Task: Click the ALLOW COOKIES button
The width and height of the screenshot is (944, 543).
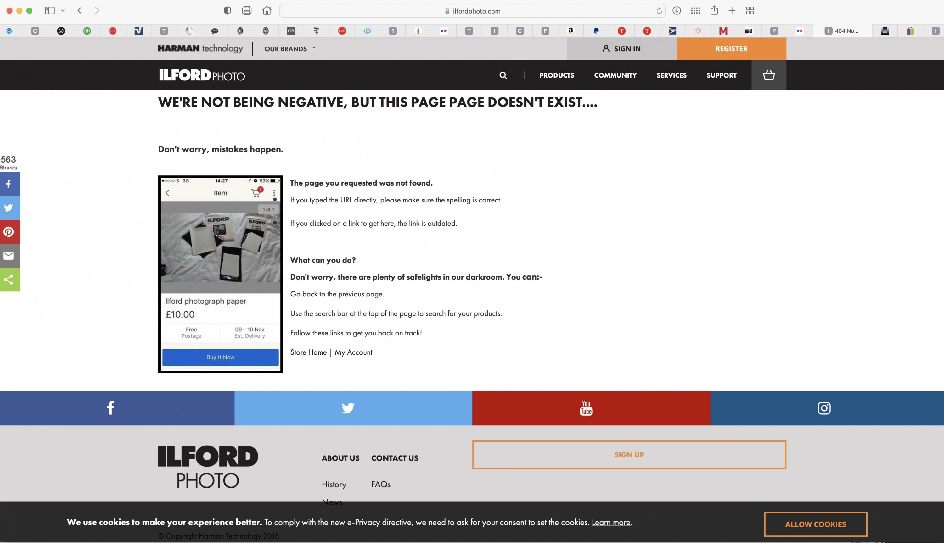Action: tap(815, 524)
